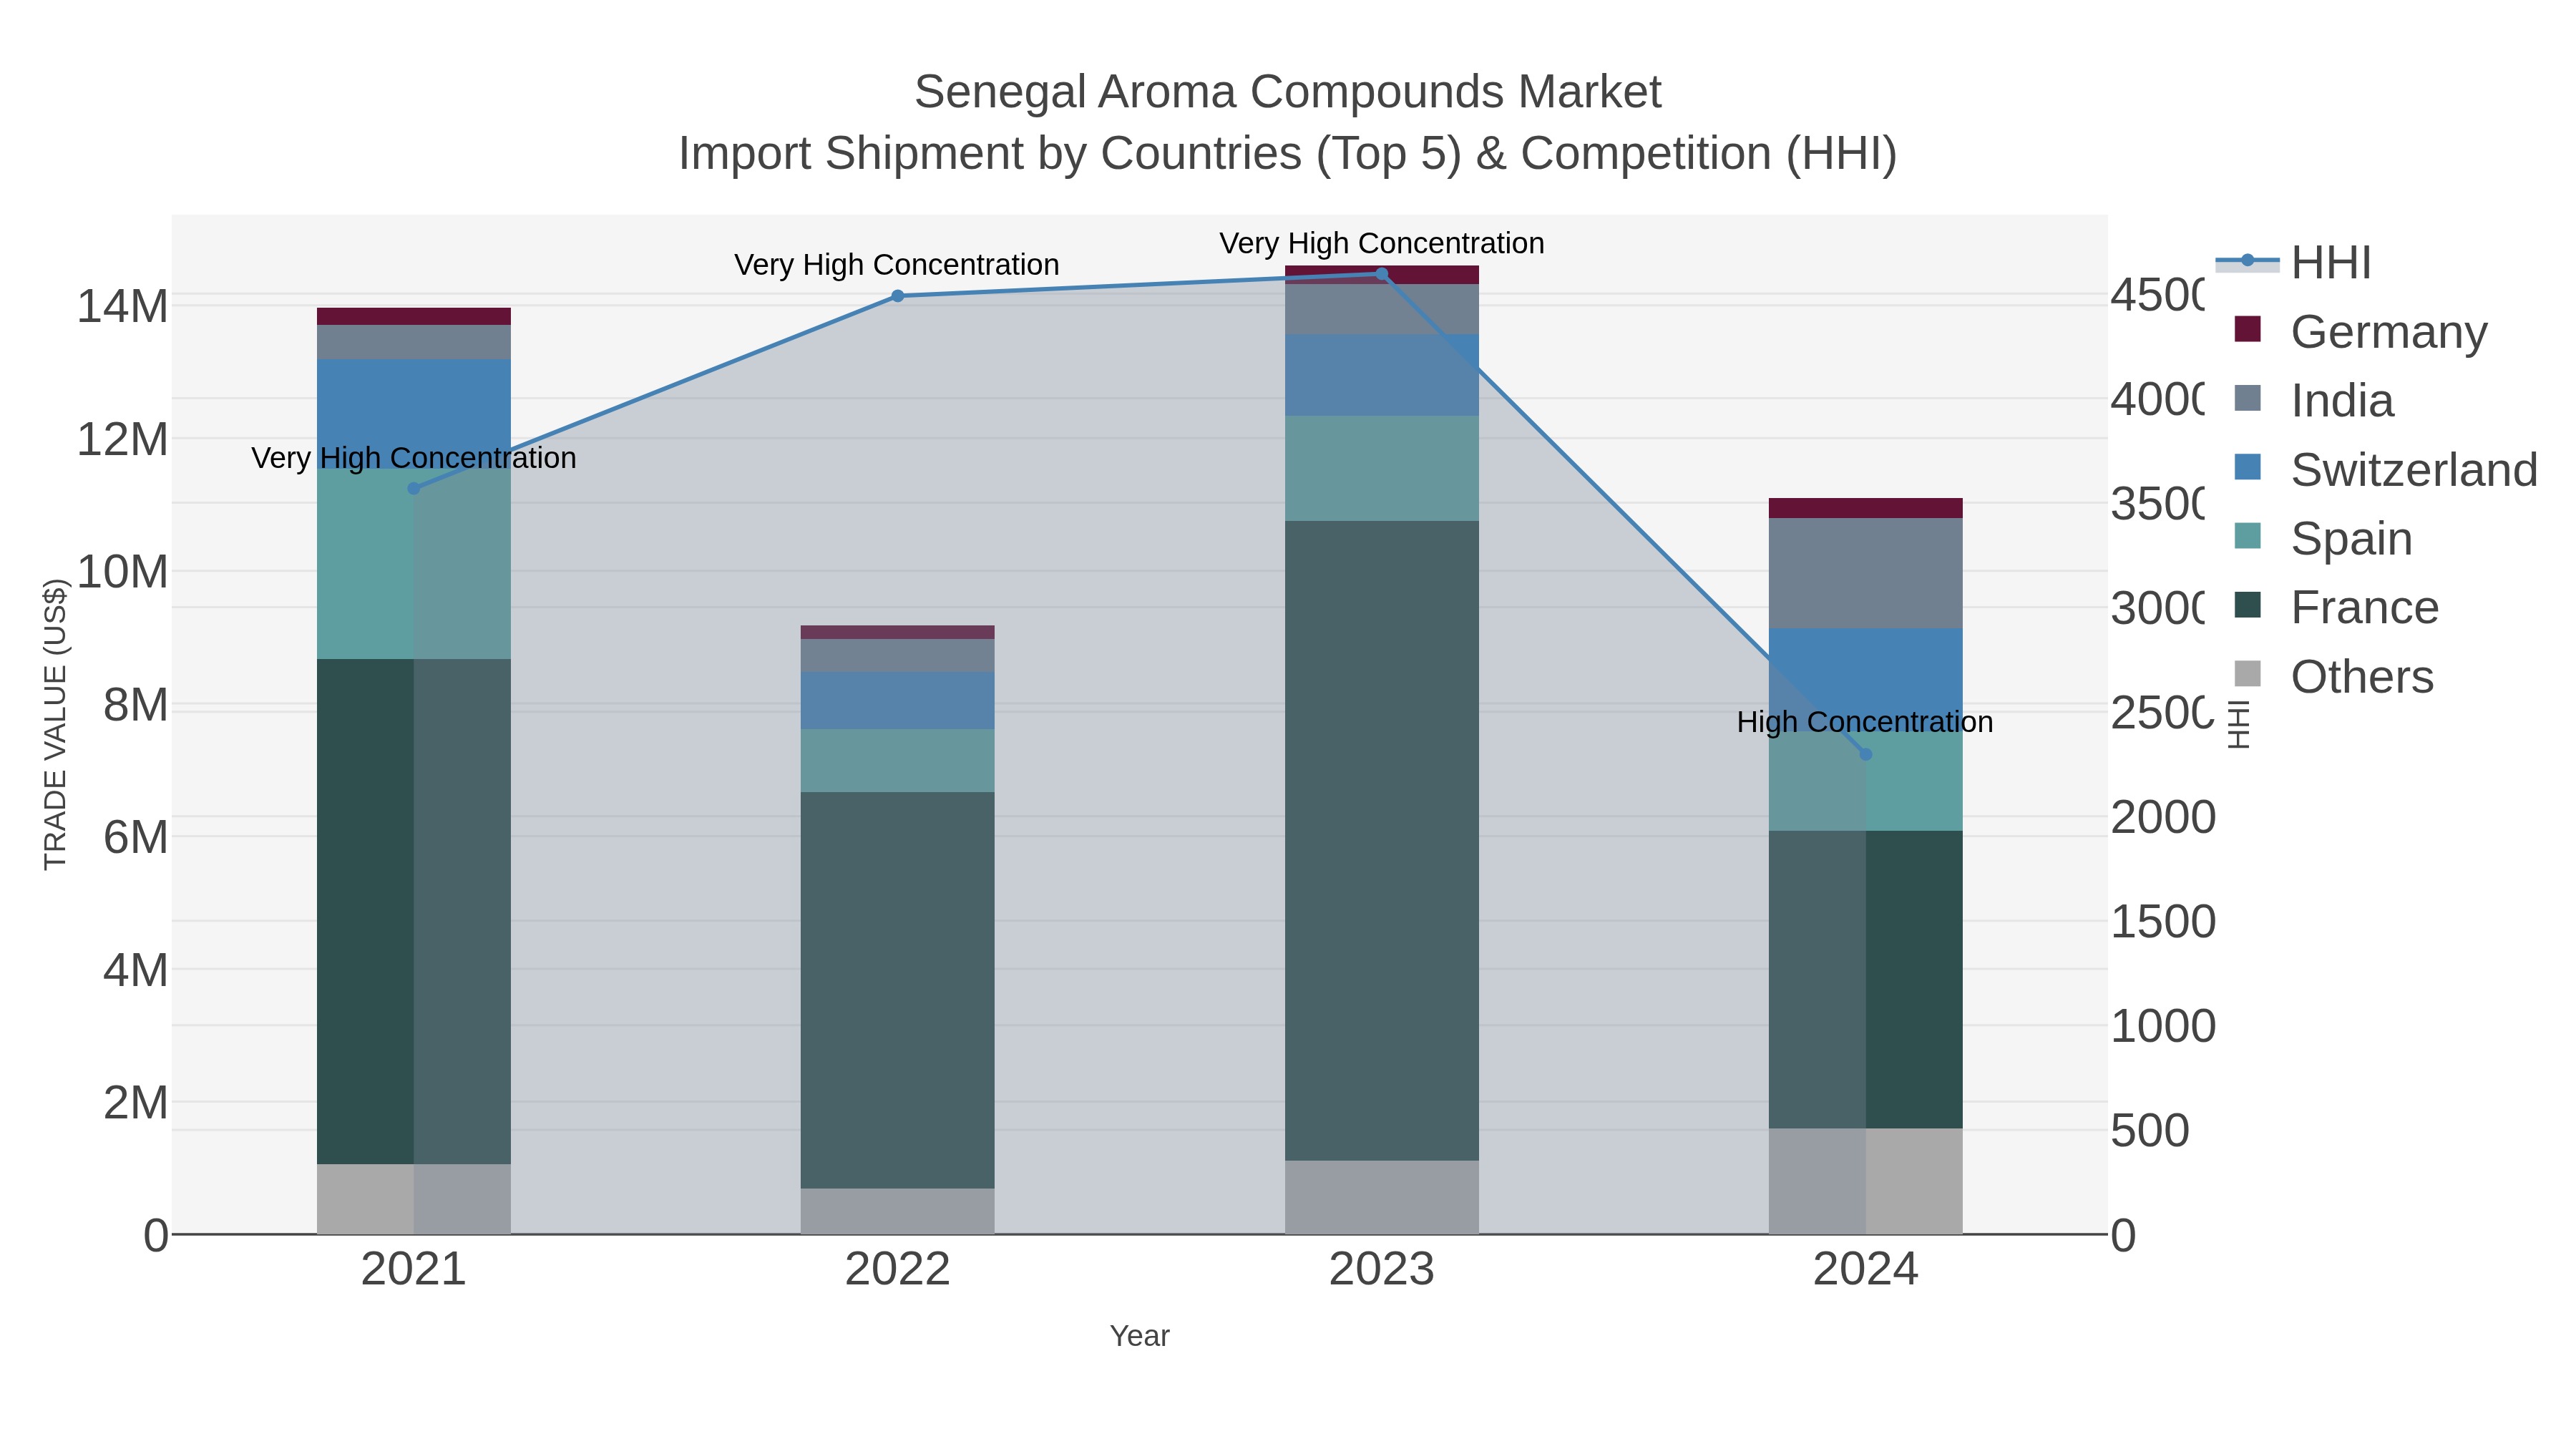The height and width of the screenshot is (1449, 2576).
Task: Click the Others gray legend swatch
Action: pos(2247,674)
